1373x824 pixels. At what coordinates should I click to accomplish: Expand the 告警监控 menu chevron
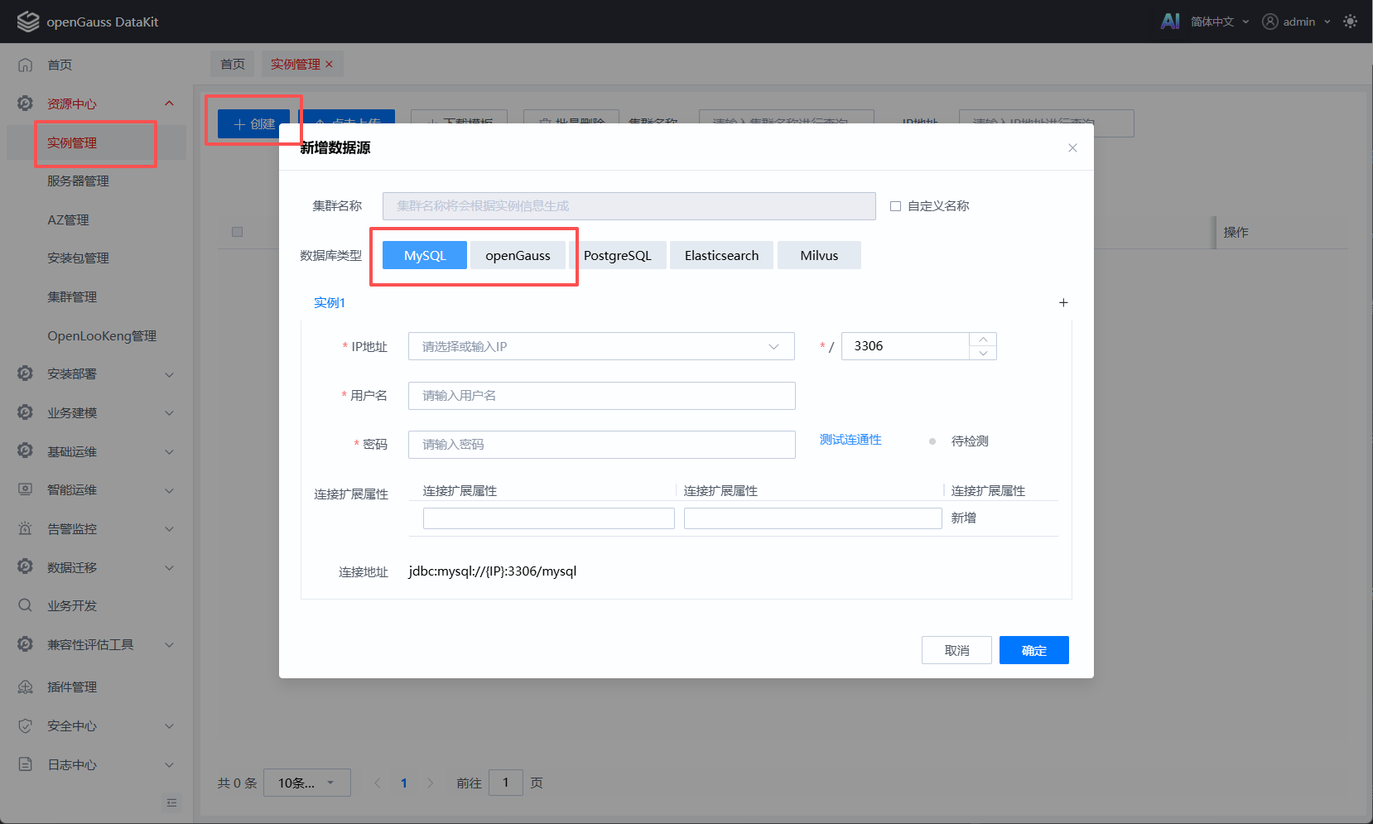coord(169,528)
